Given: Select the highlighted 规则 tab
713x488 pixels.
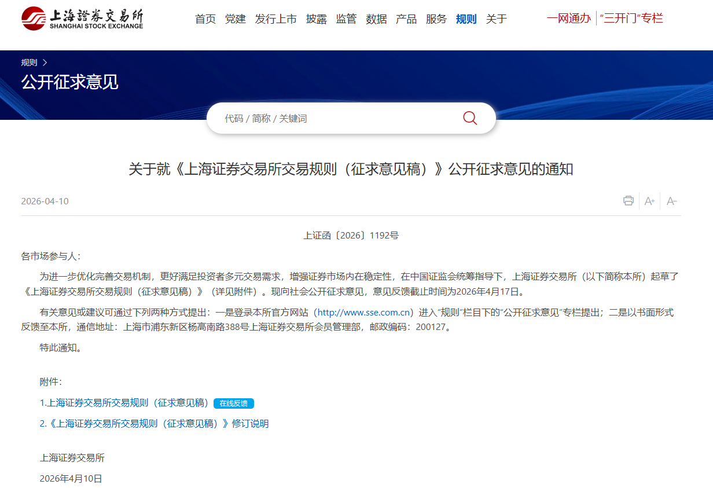Looking at the screenshot, I should click(x=466, y=19).
